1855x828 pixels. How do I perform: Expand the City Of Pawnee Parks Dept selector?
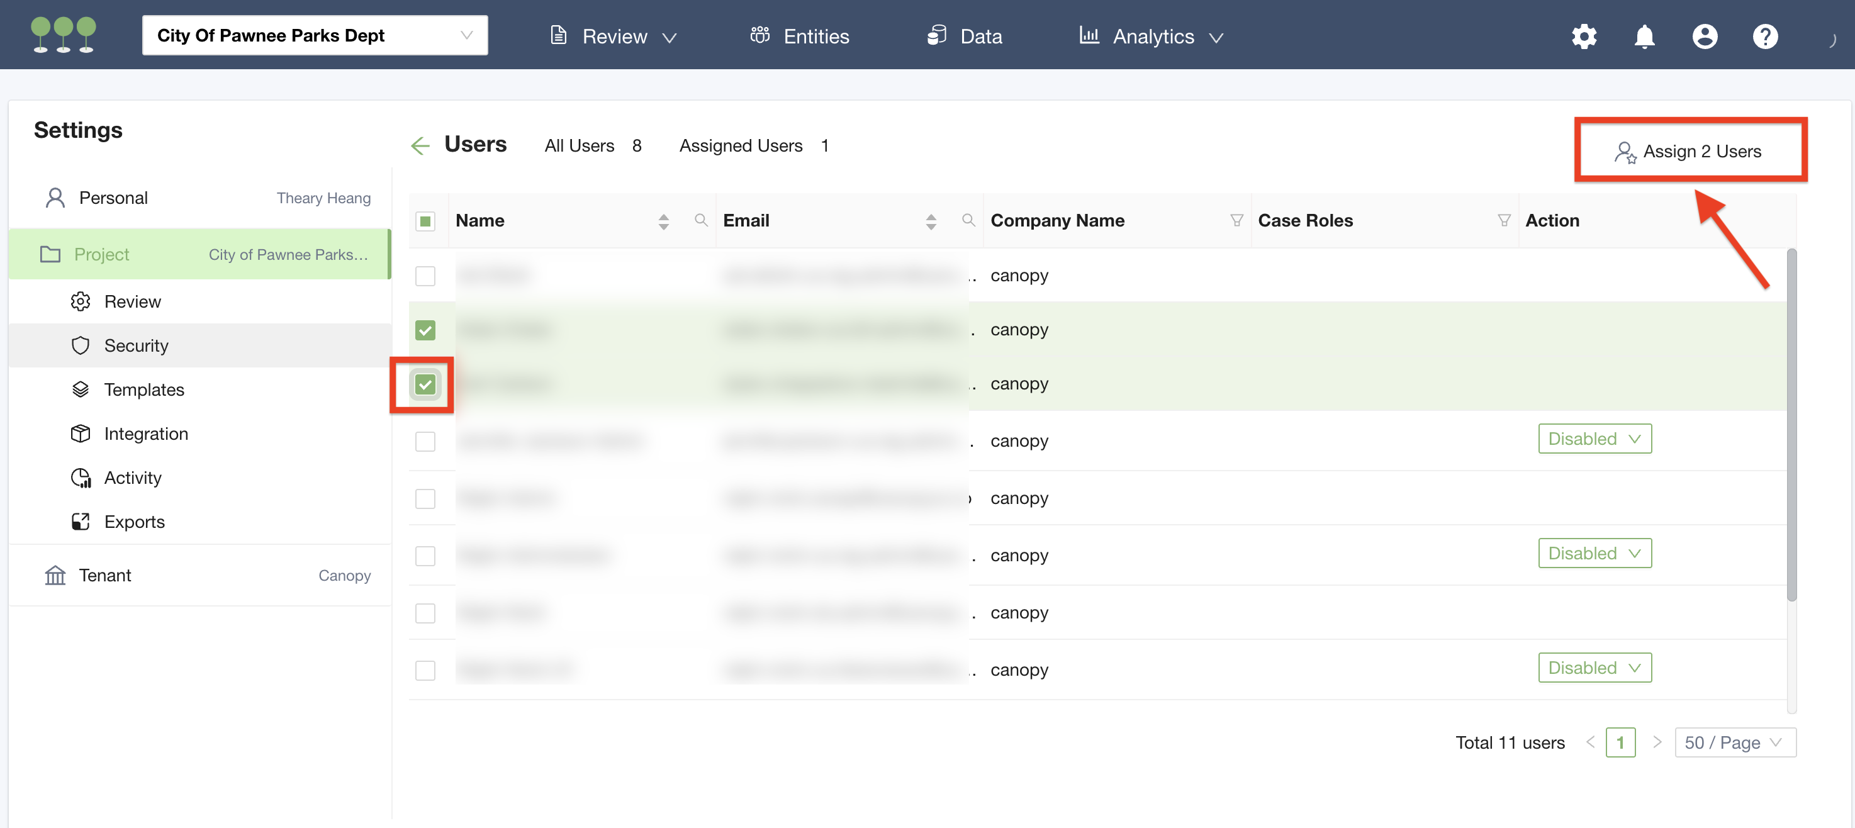coord(315,35)
